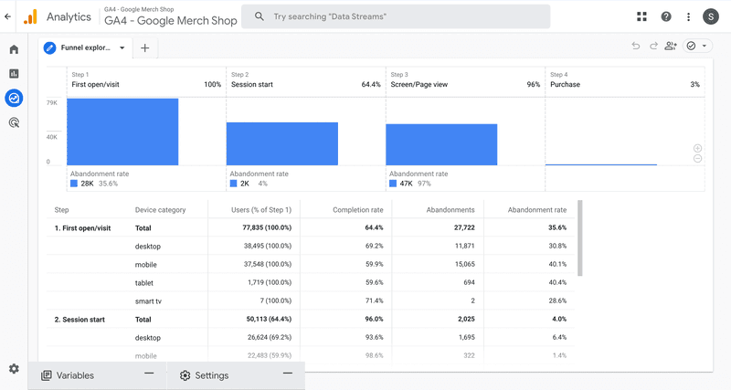
Task: Expand the Funnel exploration tab dropdown arrow
Action: (x=122, y=48)
